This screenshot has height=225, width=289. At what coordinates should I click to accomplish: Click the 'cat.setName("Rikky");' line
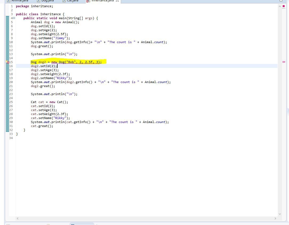tap(50, 118)
